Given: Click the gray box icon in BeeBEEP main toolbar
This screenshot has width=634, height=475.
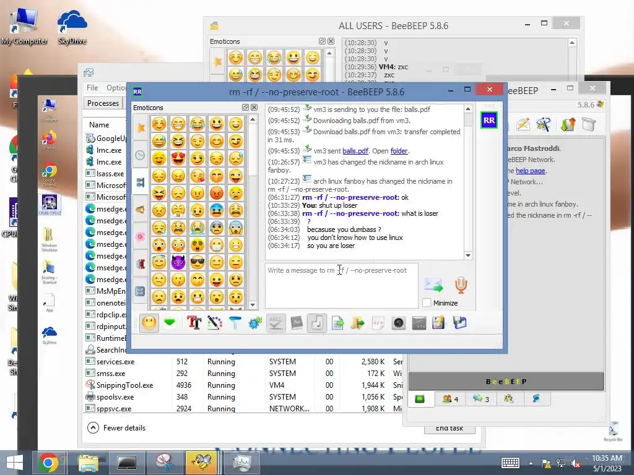Looking at the screenshot, I should (x=589, y=124).
